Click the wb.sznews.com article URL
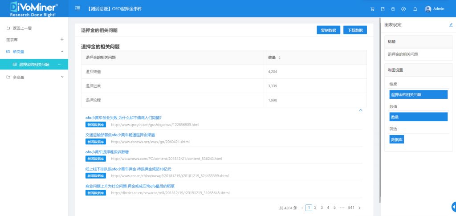The height and width of the screenshot is (216, 456). pos(167,159)
